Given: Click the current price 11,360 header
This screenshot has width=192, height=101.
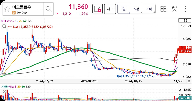Looking at the screenshot, I should [x=78, y=7].
